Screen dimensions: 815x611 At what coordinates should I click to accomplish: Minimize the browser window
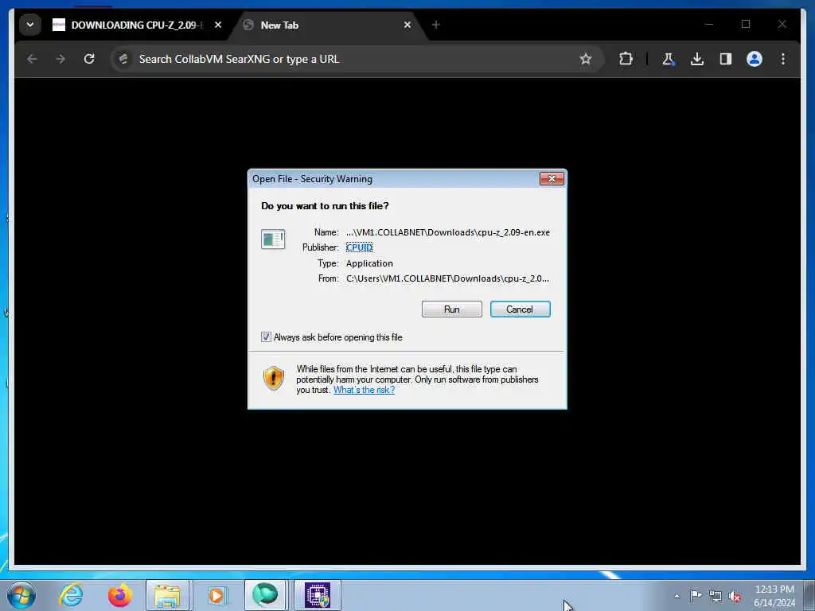tap(709, 24)
